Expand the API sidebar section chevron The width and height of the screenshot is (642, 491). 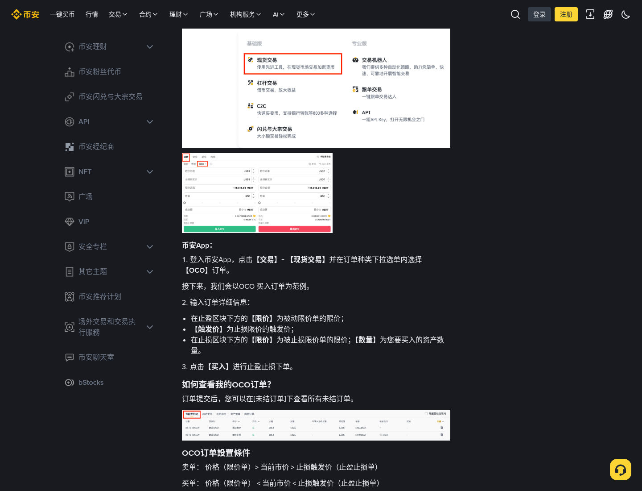point(150,122)
